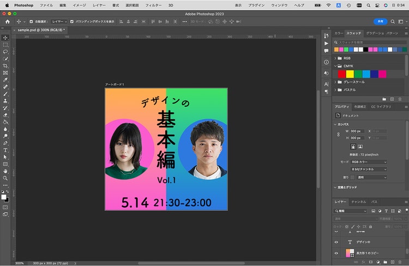Image resolution: width=409 pixels, height=266 pixels.
Task: Click the 300% zoom level field
Action: pos(20,263)
